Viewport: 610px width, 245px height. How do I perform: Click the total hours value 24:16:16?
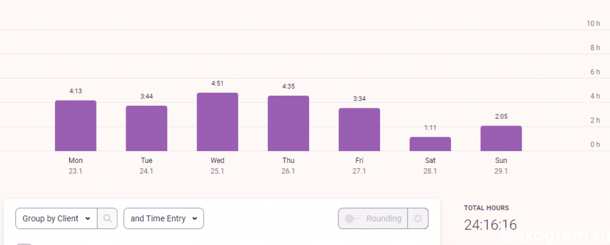point(490,225)
